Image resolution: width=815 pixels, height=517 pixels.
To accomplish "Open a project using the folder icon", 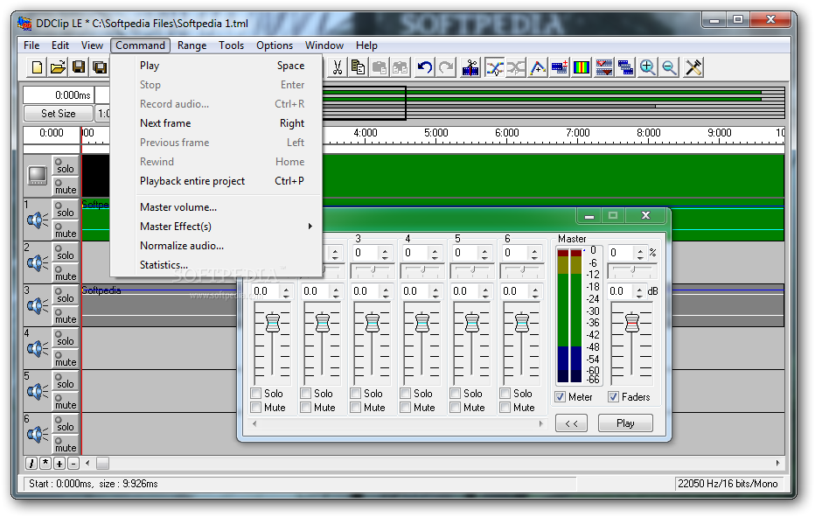I will click(58, 67).
